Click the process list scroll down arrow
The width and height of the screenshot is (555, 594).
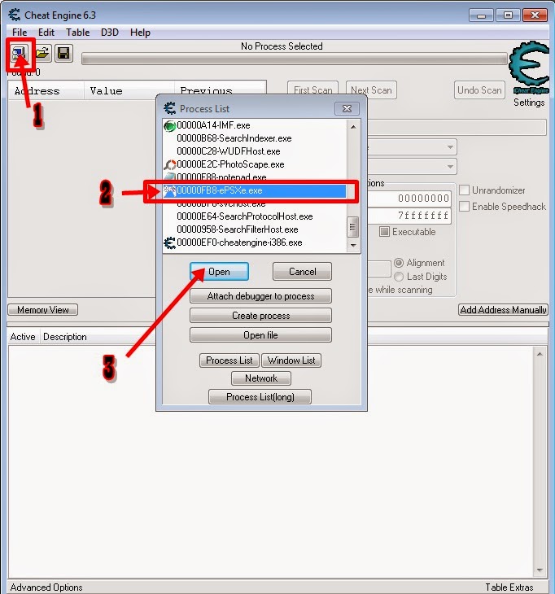click(x=353, y=245)
